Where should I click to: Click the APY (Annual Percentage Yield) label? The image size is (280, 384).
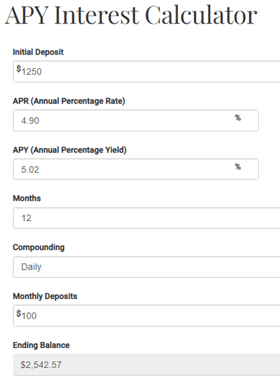(x=70, y=150)
